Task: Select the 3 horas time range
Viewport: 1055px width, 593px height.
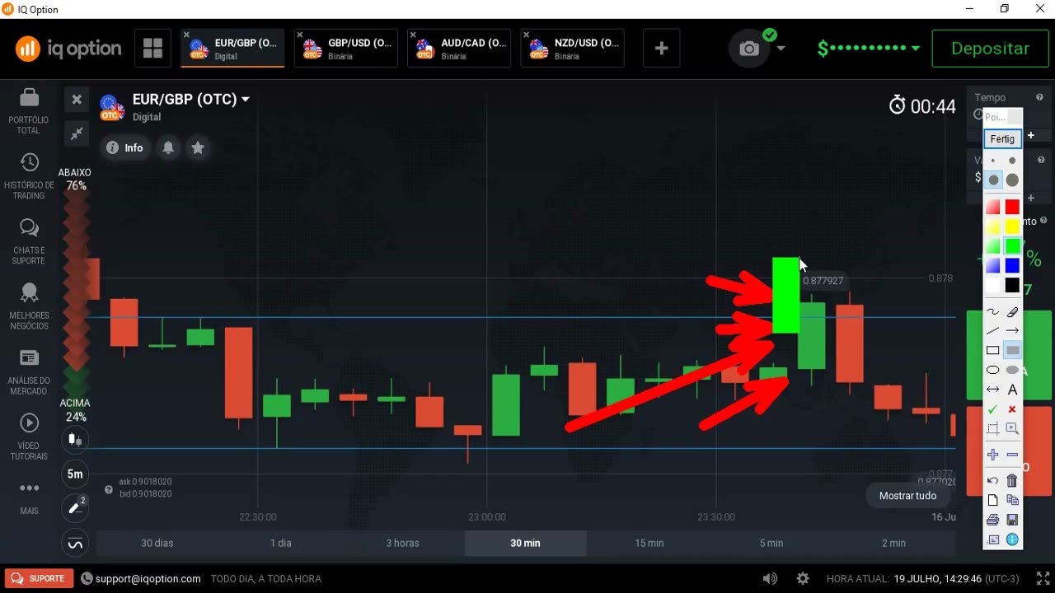Action: (x=403, y=543)
